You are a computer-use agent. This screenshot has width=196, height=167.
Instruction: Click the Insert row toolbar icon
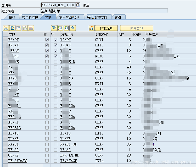pyautogui.click(x=25, y=28)
